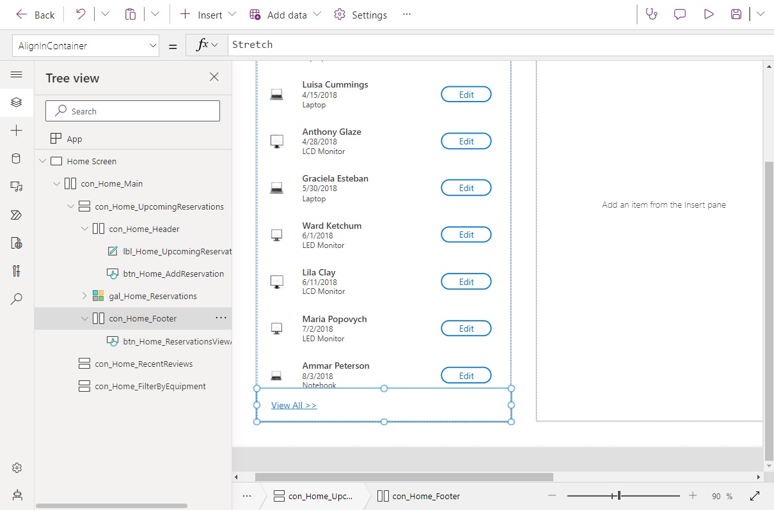Select the Tree view layers icon
Viewport: 774px width, 510px height.
coord(17,102)
